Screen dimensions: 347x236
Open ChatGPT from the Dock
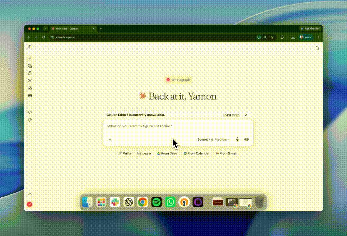pyautogui.click(x=129, y=202)
